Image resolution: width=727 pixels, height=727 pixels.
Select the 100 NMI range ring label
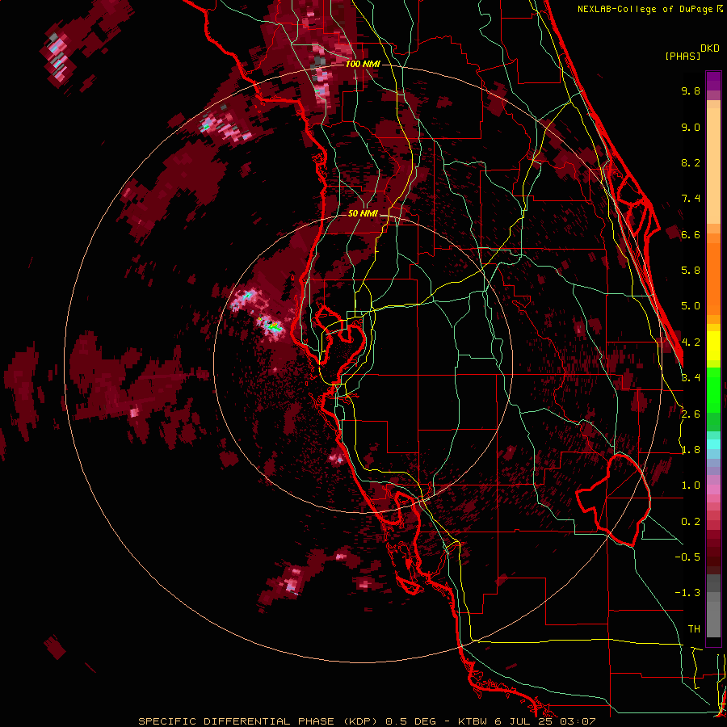click(x=363, y=64)
